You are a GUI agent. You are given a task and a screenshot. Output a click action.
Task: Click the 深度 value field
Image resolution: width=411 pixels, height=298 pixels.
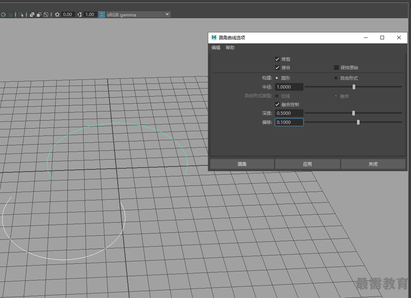pyautogui.click(x=289, y=113)
